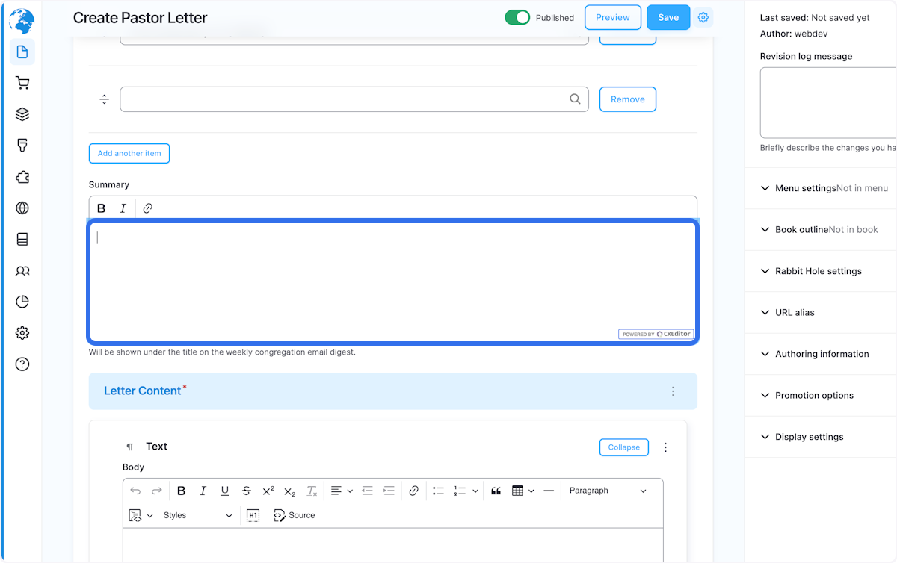Viewport: 897px width, 563px height.
Task: Open the Source view of the Body editor
Action: pyautogui.click(x=294, y=515)
